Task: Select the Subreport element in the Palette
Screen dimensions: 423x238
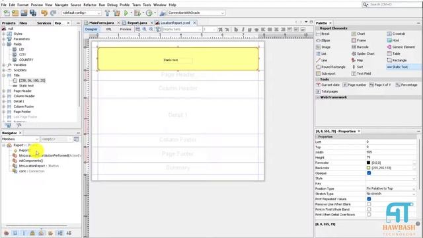Action: pos(326,73)
